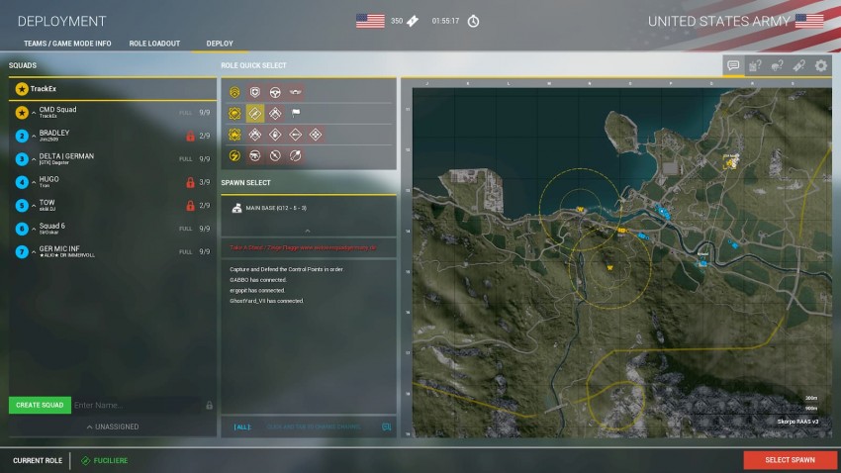
Task: Select the horizontal rocket diamond role icon
Action: pos(296,135)
